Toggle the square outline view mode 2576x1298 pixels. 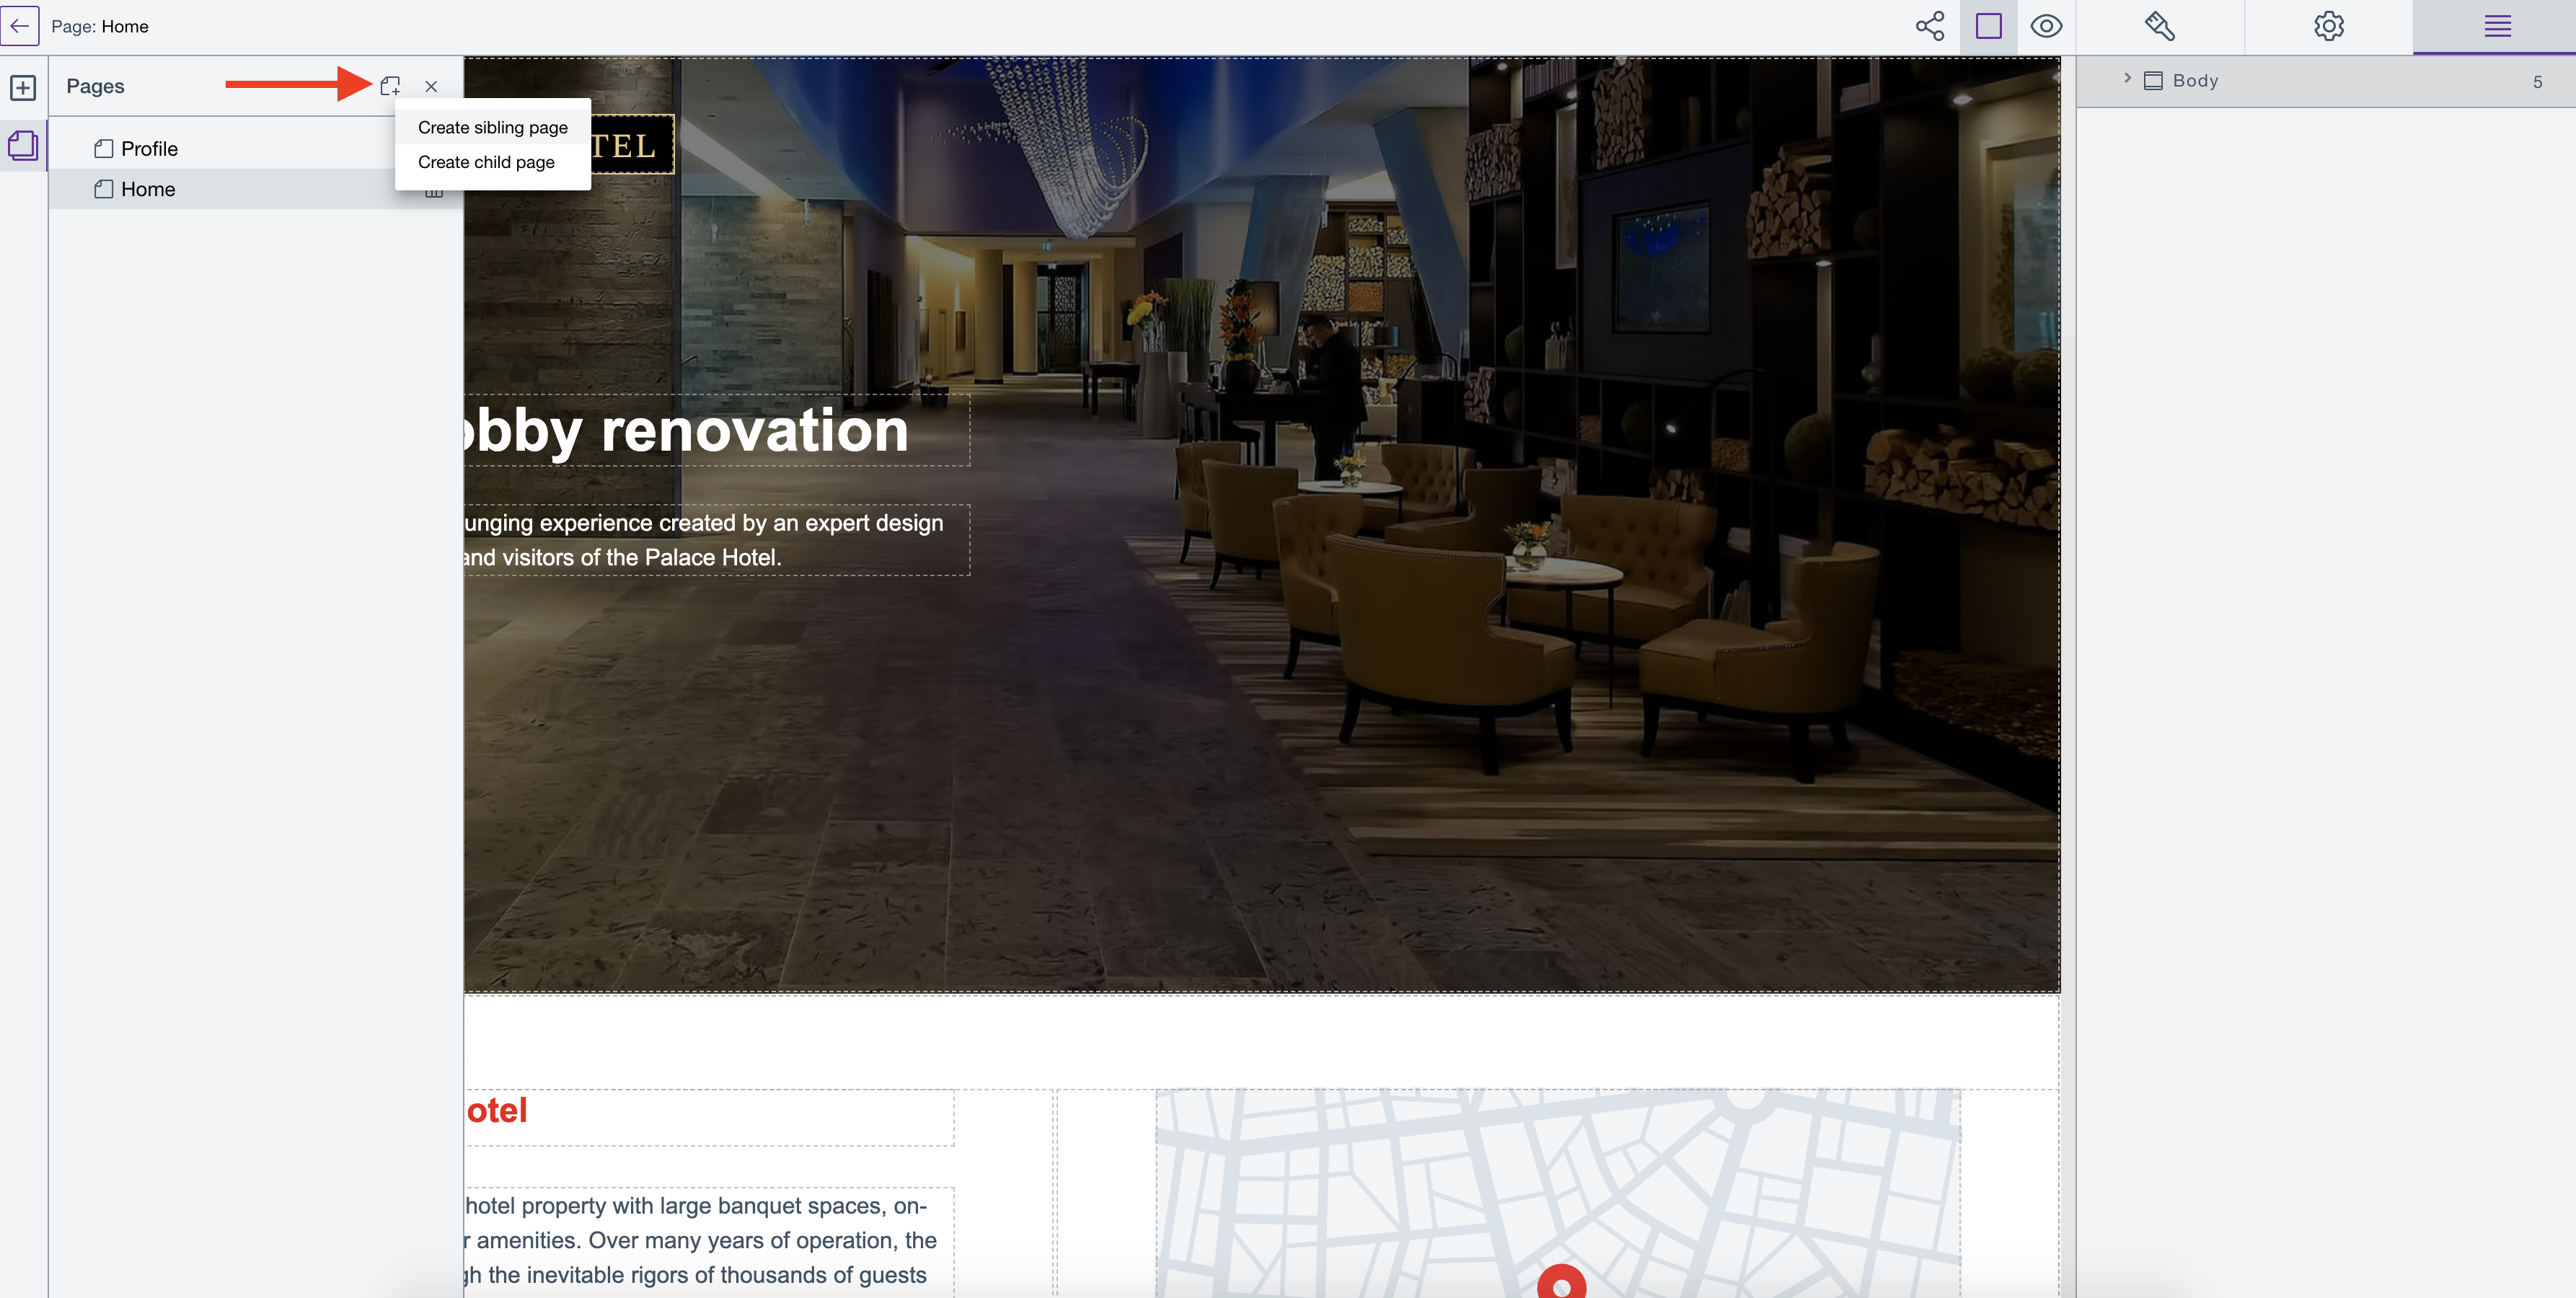pyautogui.click(x=1988, y=26)
